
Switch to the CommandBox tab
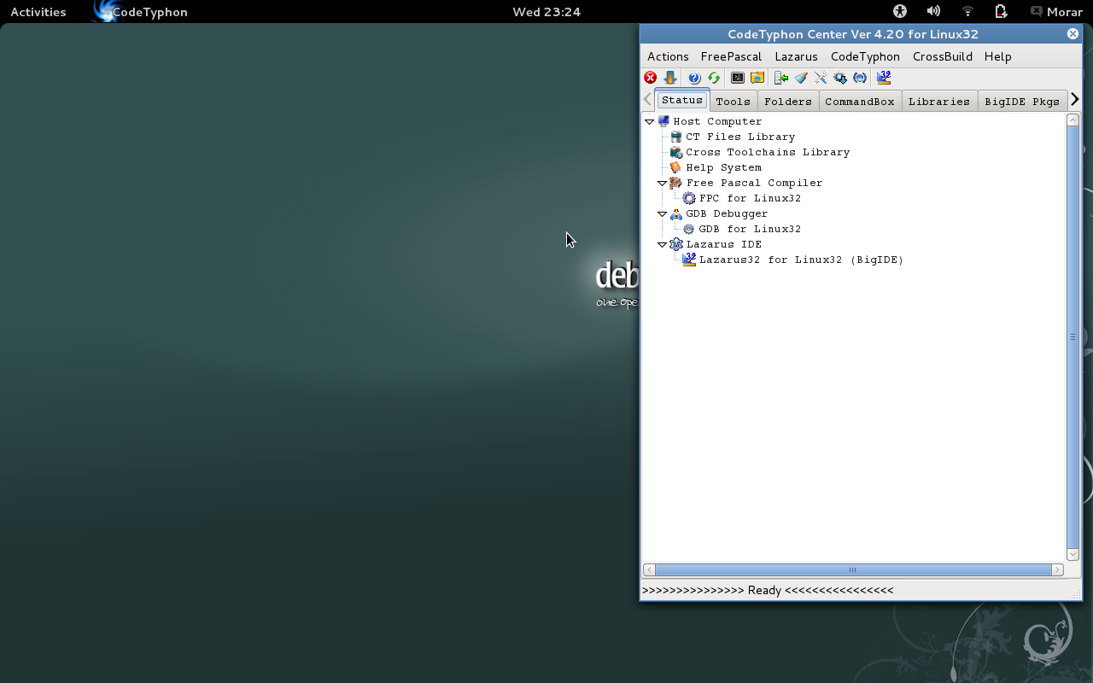click(x=859, y=101)
